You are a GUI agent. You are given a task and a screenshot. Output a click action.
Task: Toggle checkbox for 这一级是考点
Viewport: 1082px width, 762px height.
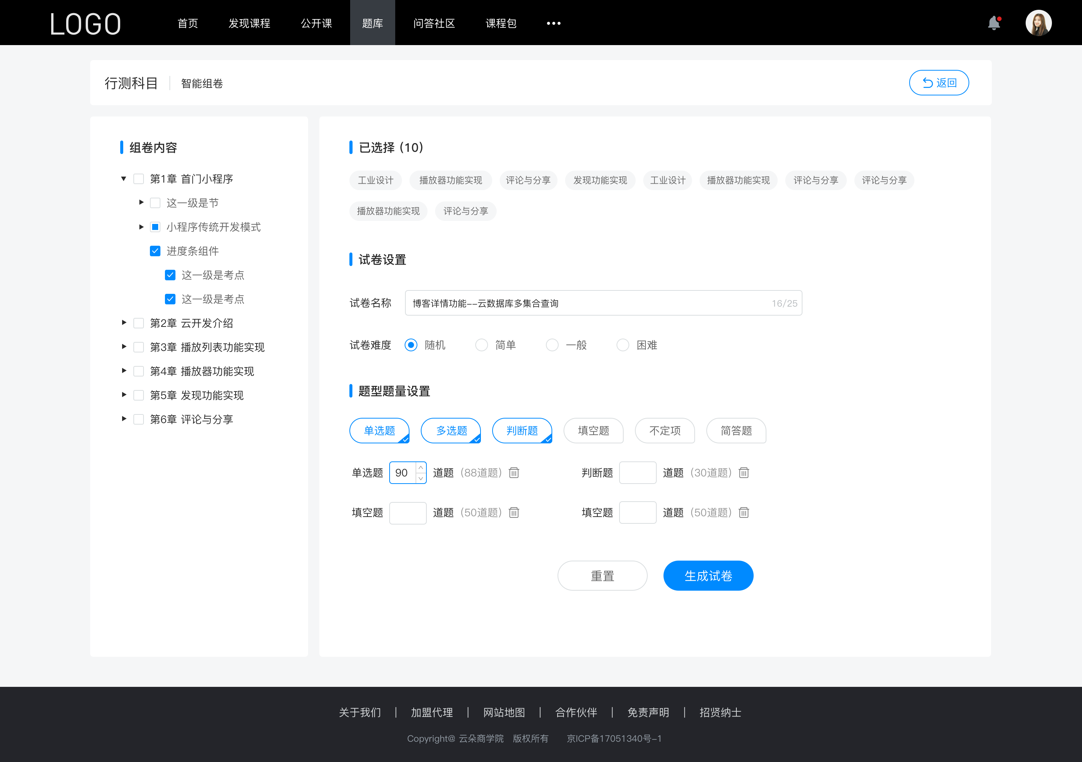(x=169, y=275)
